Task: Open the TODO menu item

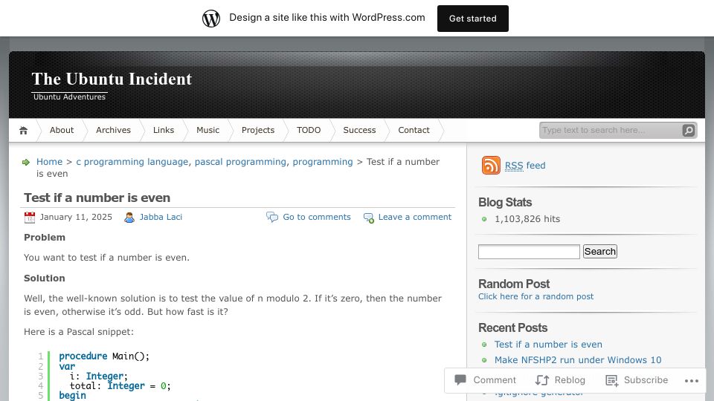Action: (x=309, y=130)
